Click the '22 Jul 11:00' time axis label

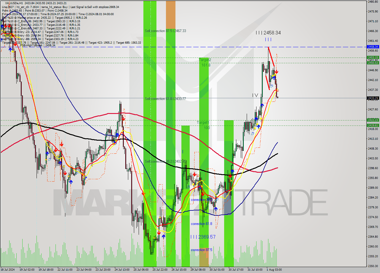click(x=65, y=270)
